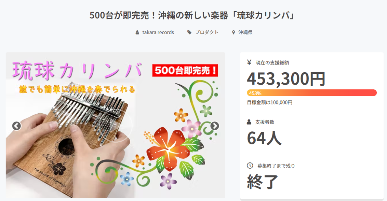387x201 pixels.
Task: Click the 453% funding progress bar
Action: 312,93
